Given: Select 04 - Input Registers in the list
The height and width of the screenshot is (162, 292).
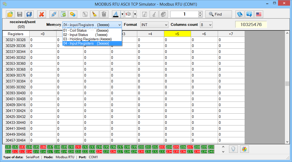Looking at the screenshot, I should click(92, 43).
